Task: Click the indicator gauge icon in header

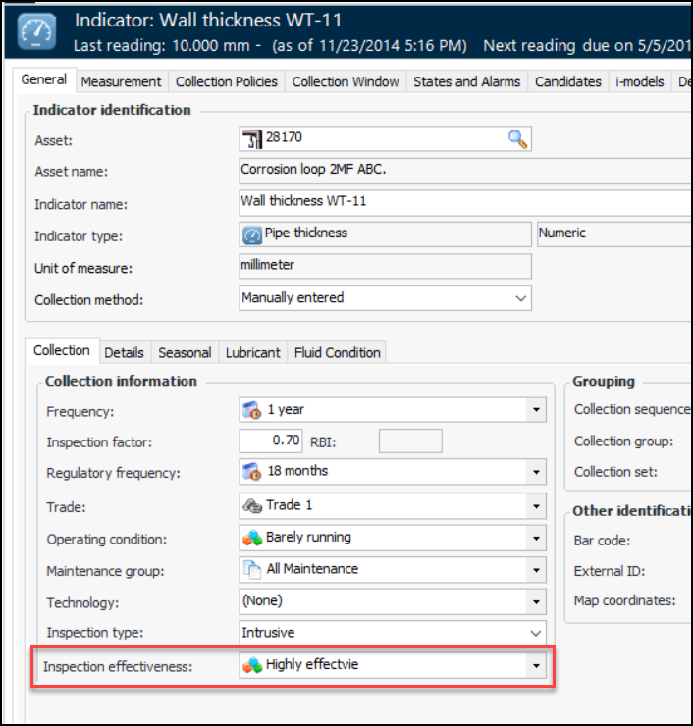Action: pyautogui.click(x=36, y=31)
